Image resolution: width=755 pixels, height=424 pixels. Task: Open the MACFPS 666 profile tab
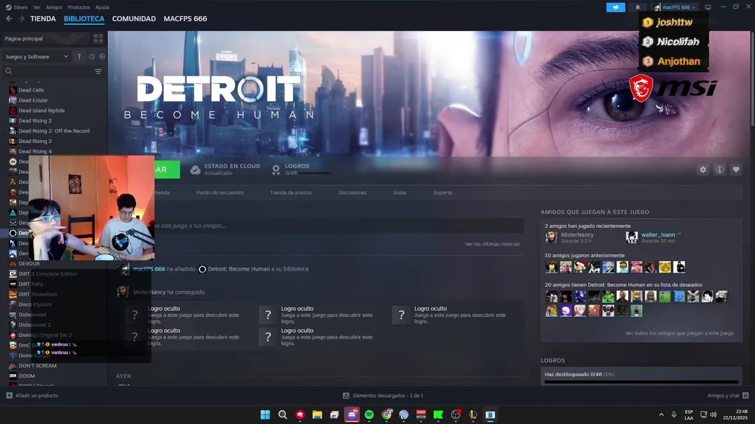click(185, 19)
